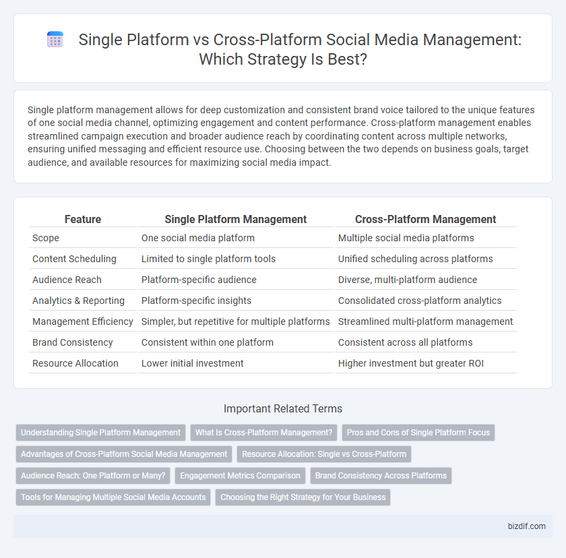Viewport: 566px width, 558px height.
Task: Click the 'Unified scheduling across platforms' cell
Action: [x=415, y=259]
